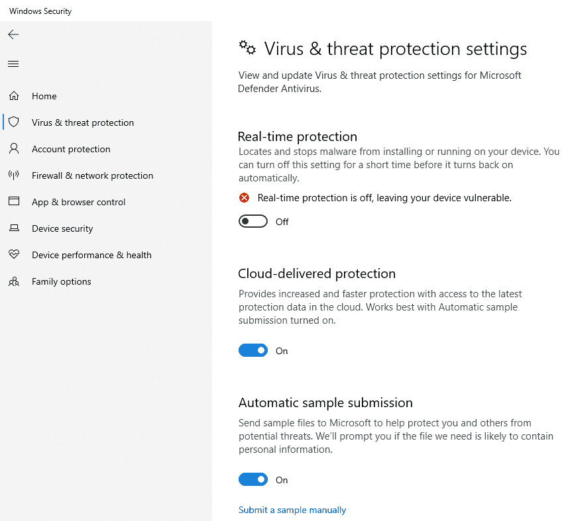
Task: Click the red real-time protection warning icon
Action: (244, 198)
